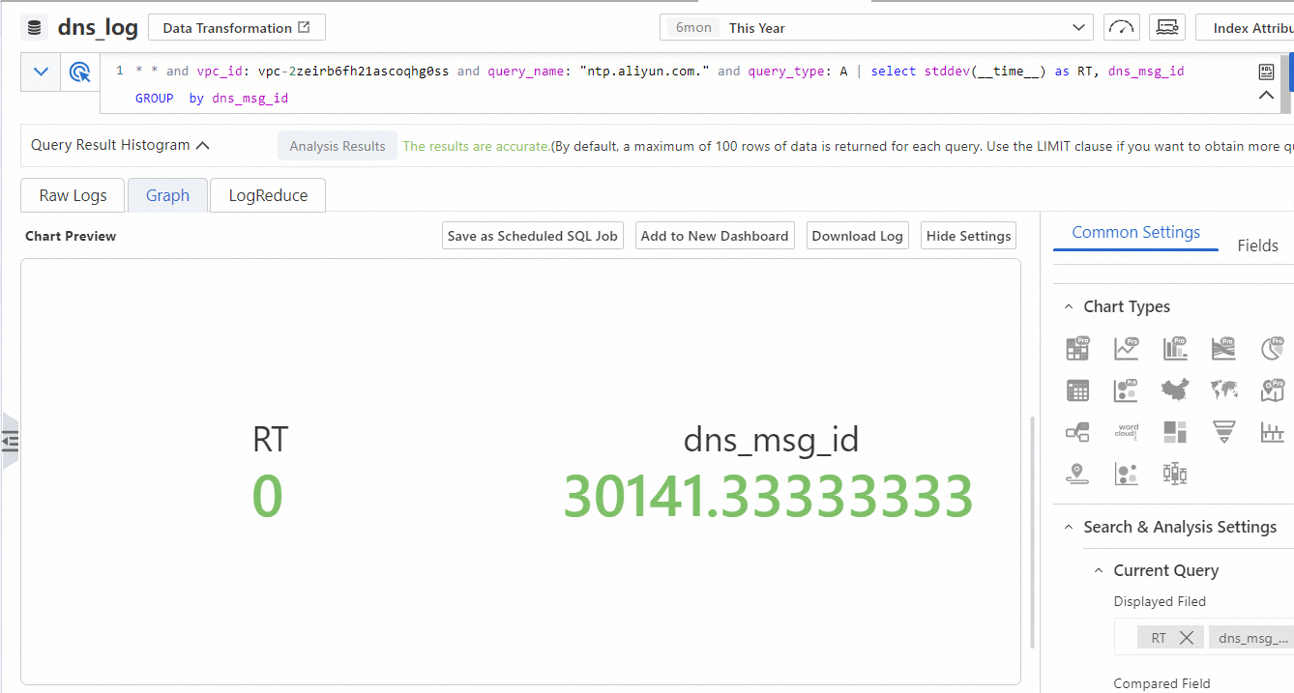Click inside the query statement input
This screenshot has height=693, width=1294.
(x=677, y=84)
